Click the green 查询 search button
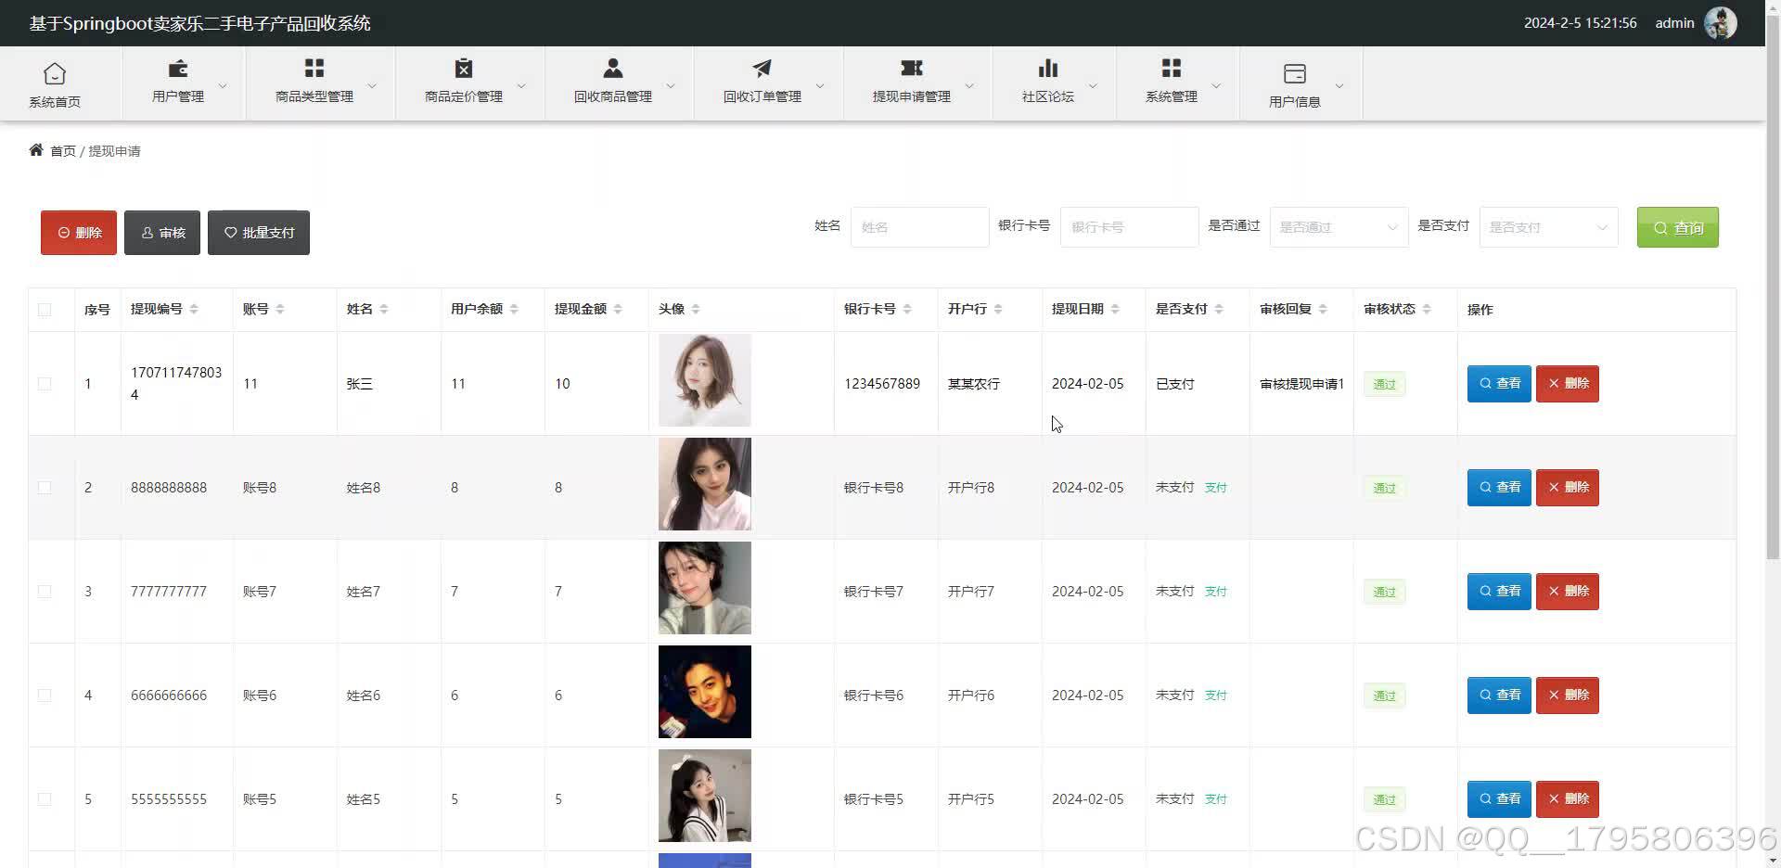This screenshot has height=868, width=1781. pyautogui.click(x=1678, y=227)
